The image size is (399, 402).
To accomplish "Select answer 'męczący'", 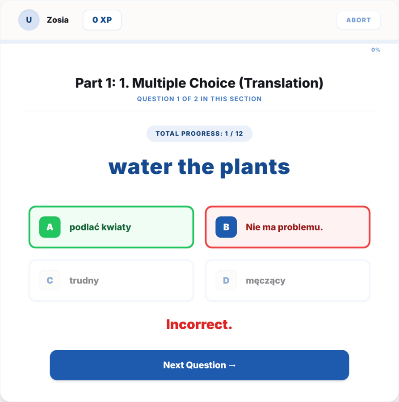I will [x=288, y=280].
